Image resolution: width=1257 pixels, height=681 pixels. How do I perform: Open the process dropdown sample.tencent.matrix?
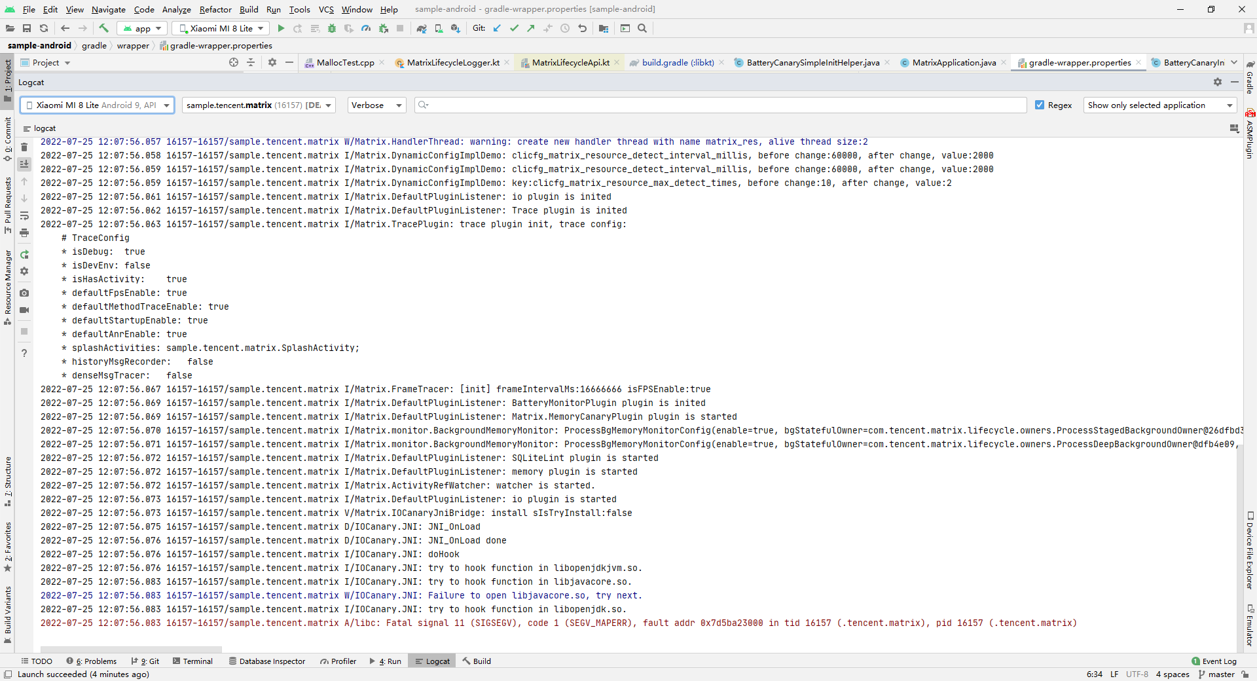click(259, 105)
